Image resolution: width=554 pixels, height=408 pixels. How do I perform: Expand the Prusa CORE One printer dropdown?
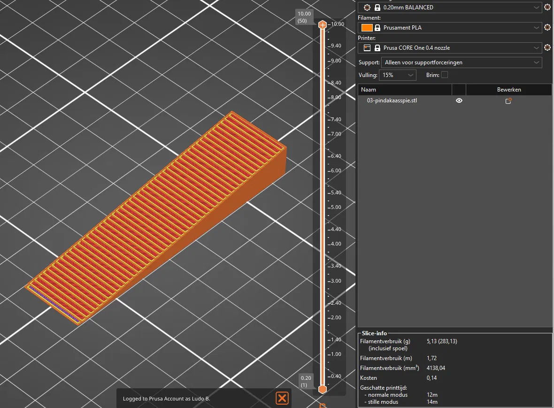point(536,48)
